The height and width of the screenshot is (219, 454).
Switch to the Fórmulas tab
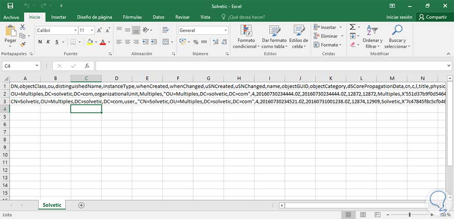pyautogui.click(x=132, y=17)
